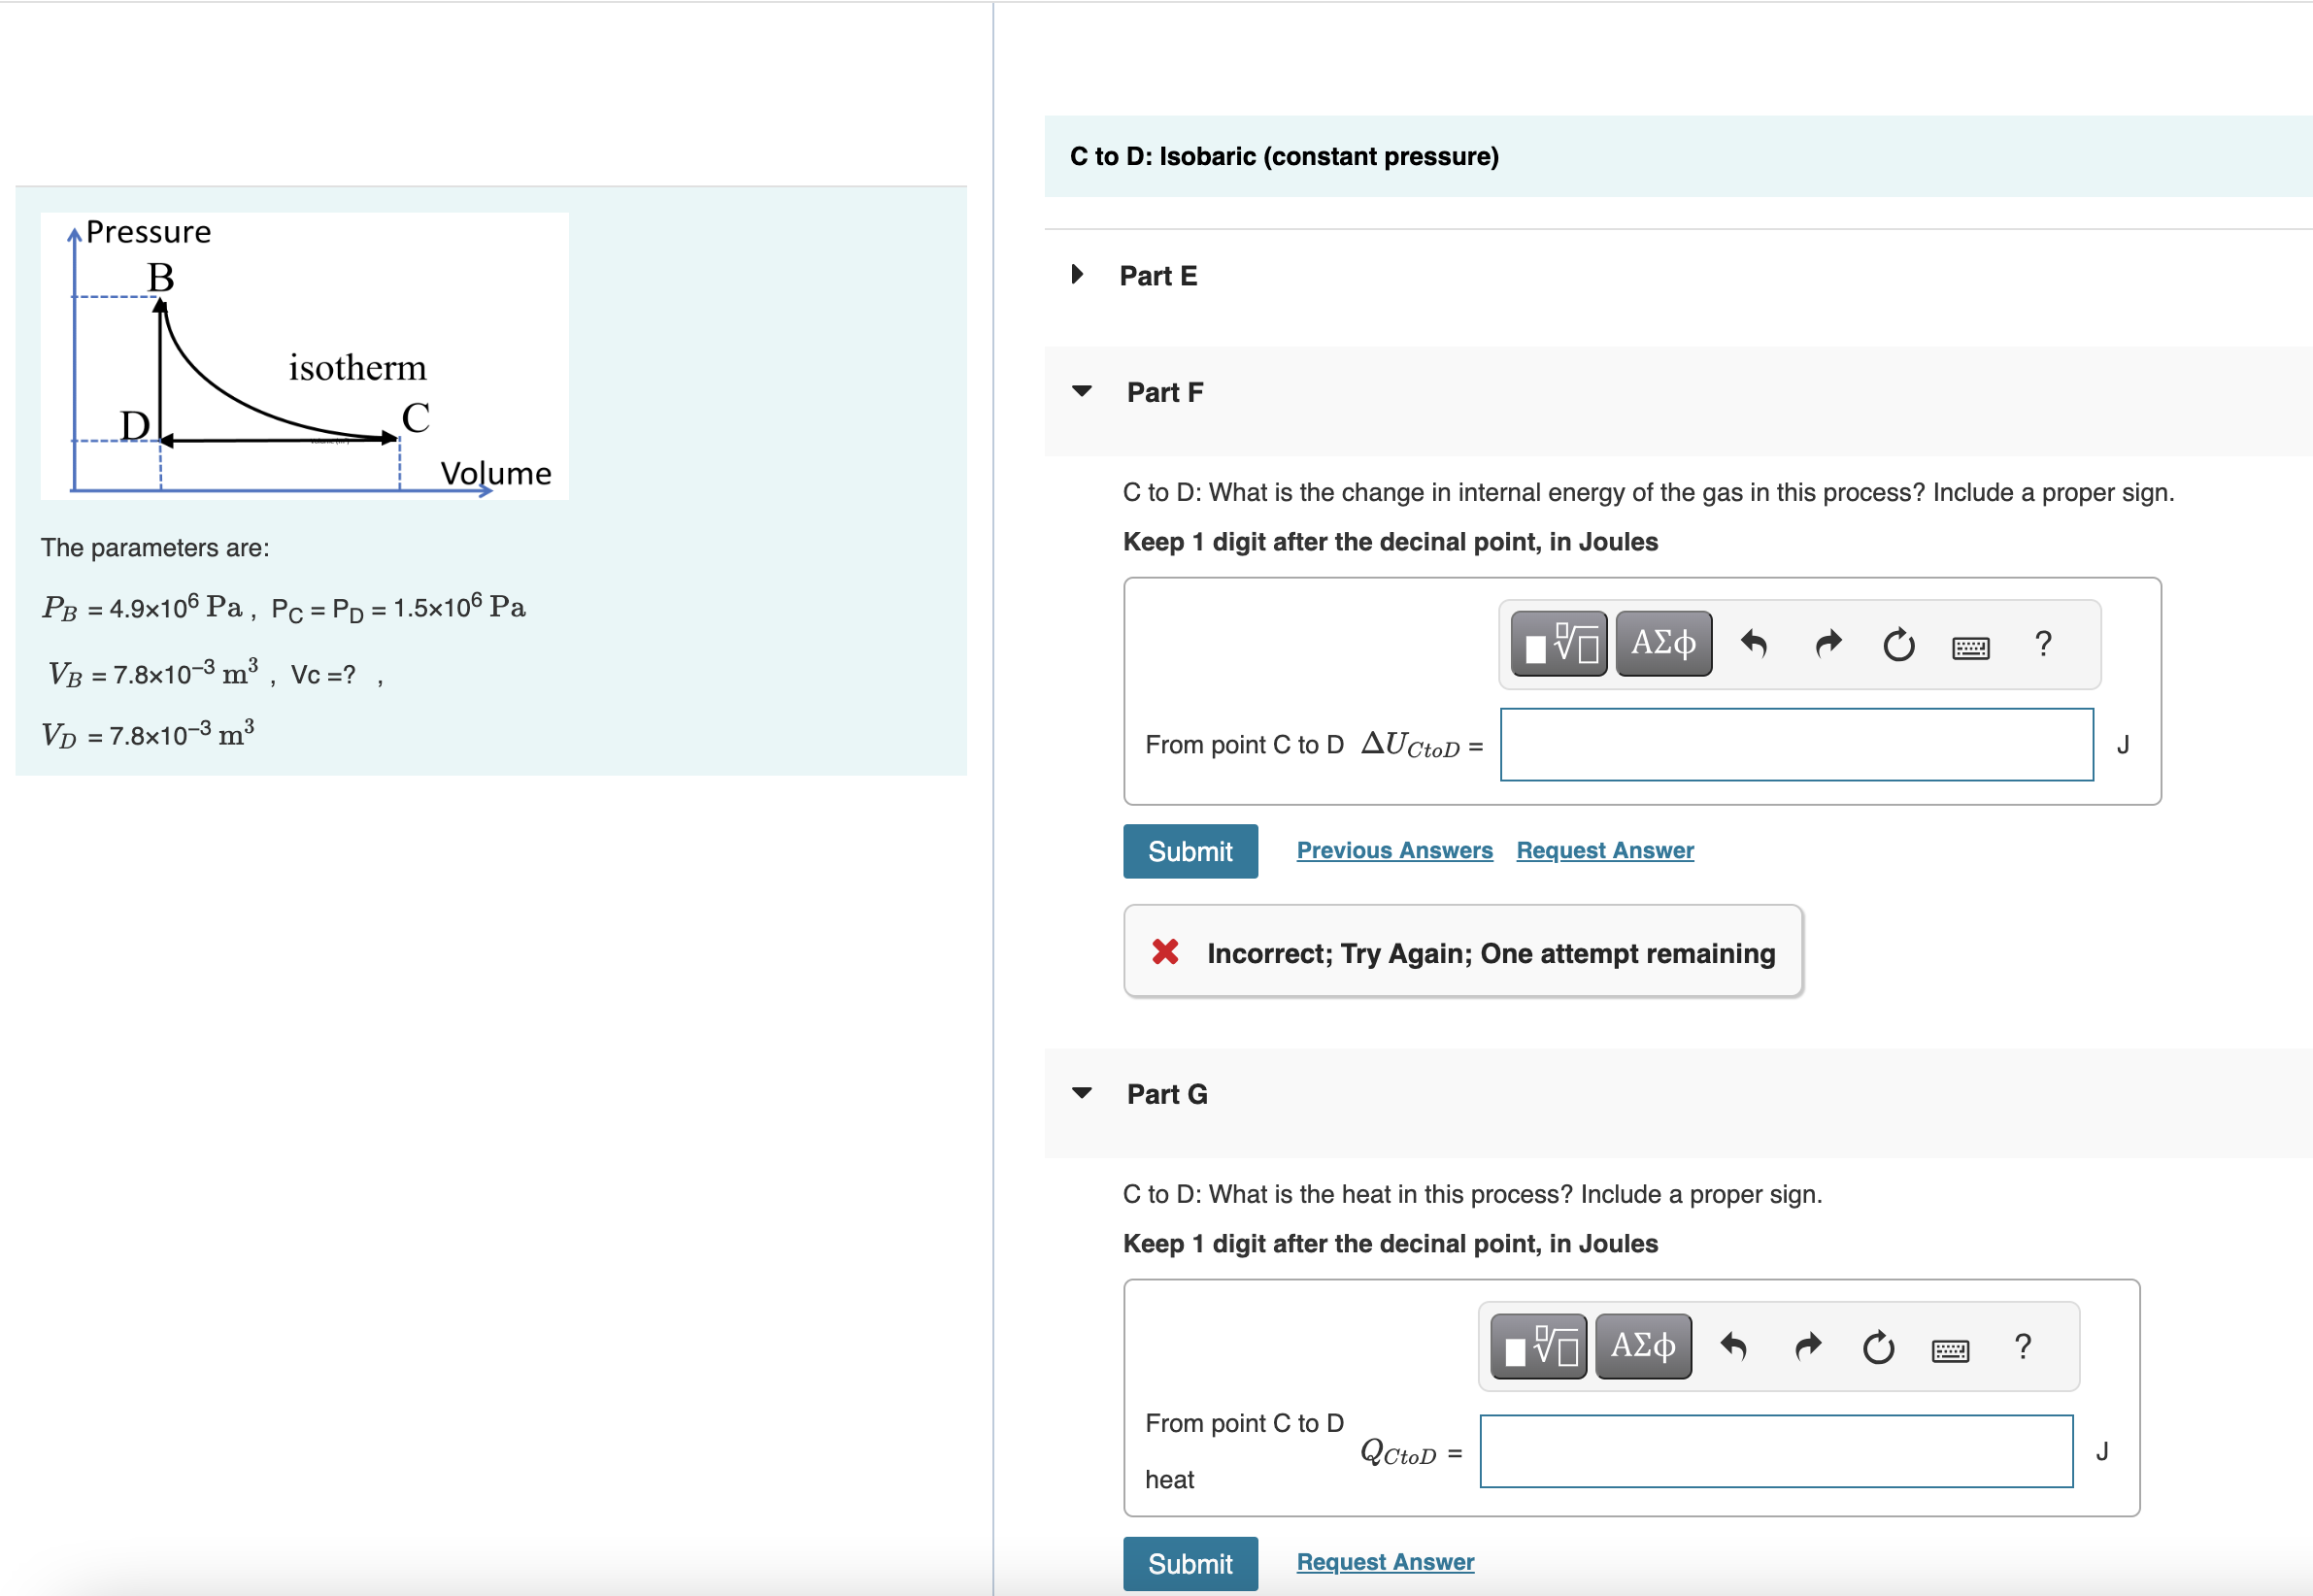Open Previous Answers for Part F
Image resolution: width=2313 pixels, height=1596 pixels.
tap(1394, 849)
